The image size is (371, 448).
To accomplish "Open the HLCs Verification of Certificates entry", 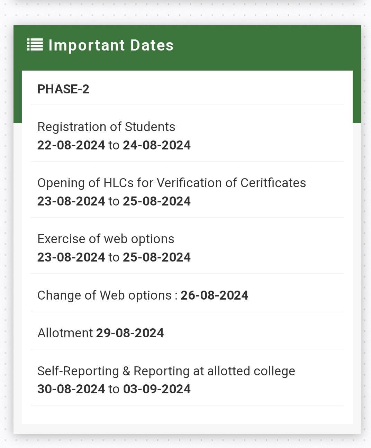I will coord(171,183).
